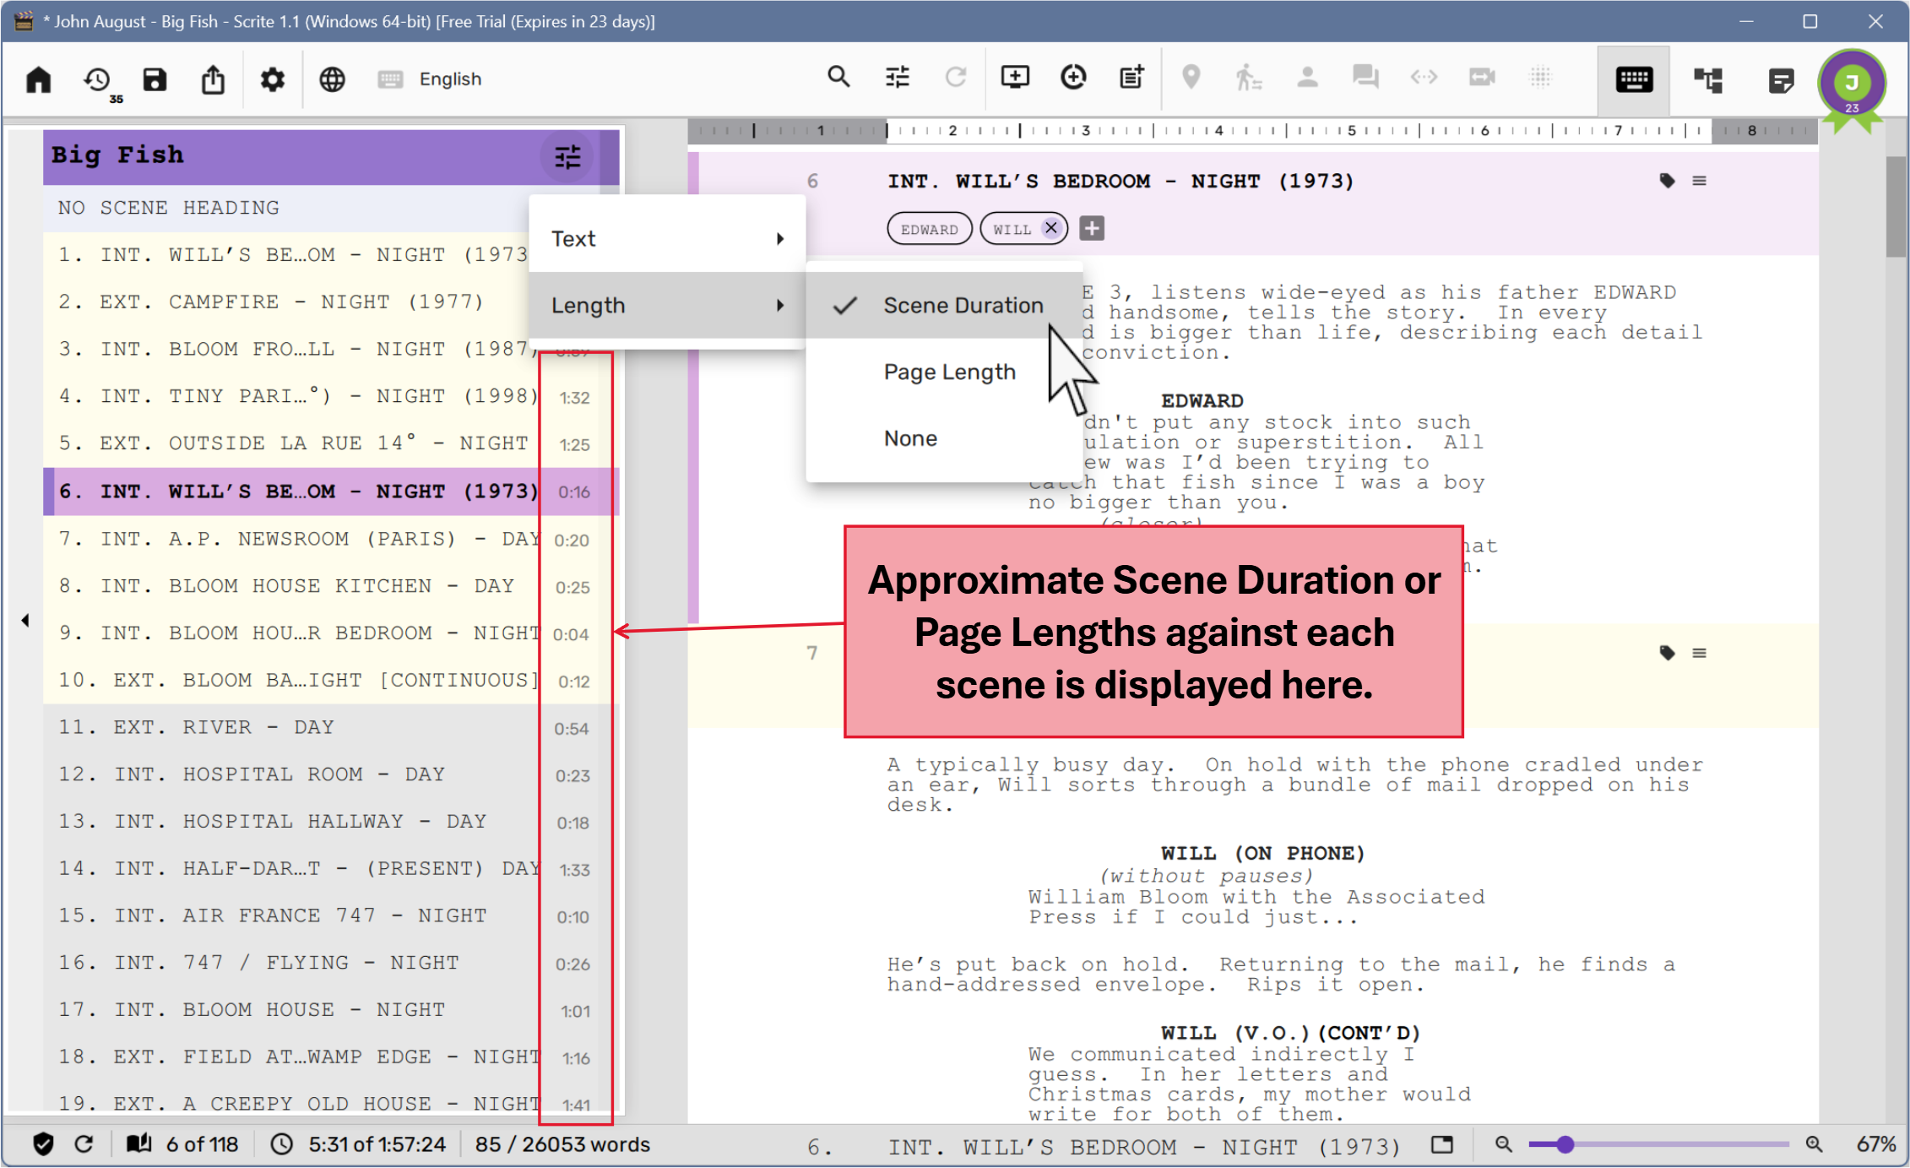Viewport: 1910px width, 1168px height.
Task: Open the user profile avatar J
Action: click(x=1852, y=83)
